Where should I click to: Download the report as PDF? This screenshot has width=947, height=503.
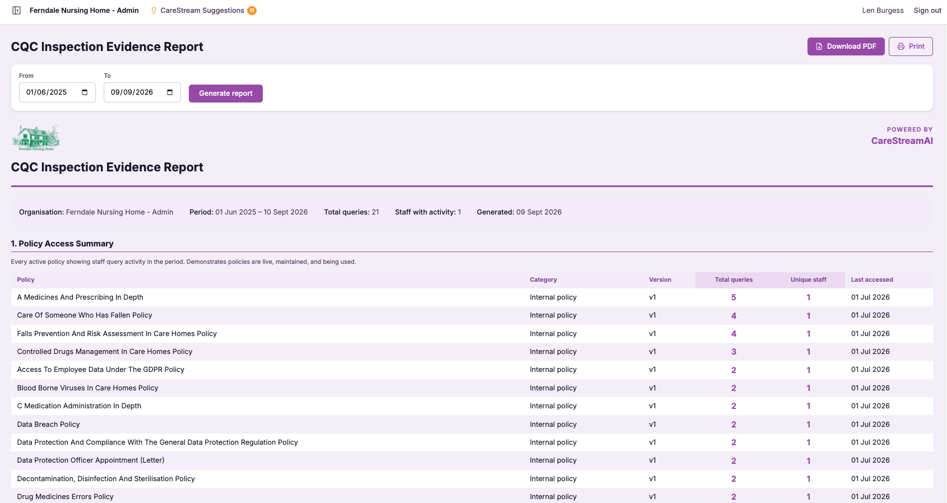pos(846,46)
